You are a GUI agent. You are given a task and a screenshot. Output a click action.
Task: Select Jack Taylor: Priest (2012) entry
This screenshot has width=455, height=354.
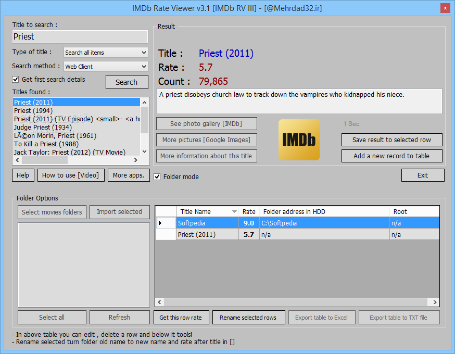point(77,152)
